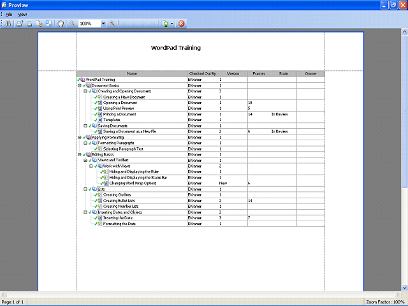Collapse the Lists node
The height and width of the screenshot is (306, 408).
[x=85, y=189]
